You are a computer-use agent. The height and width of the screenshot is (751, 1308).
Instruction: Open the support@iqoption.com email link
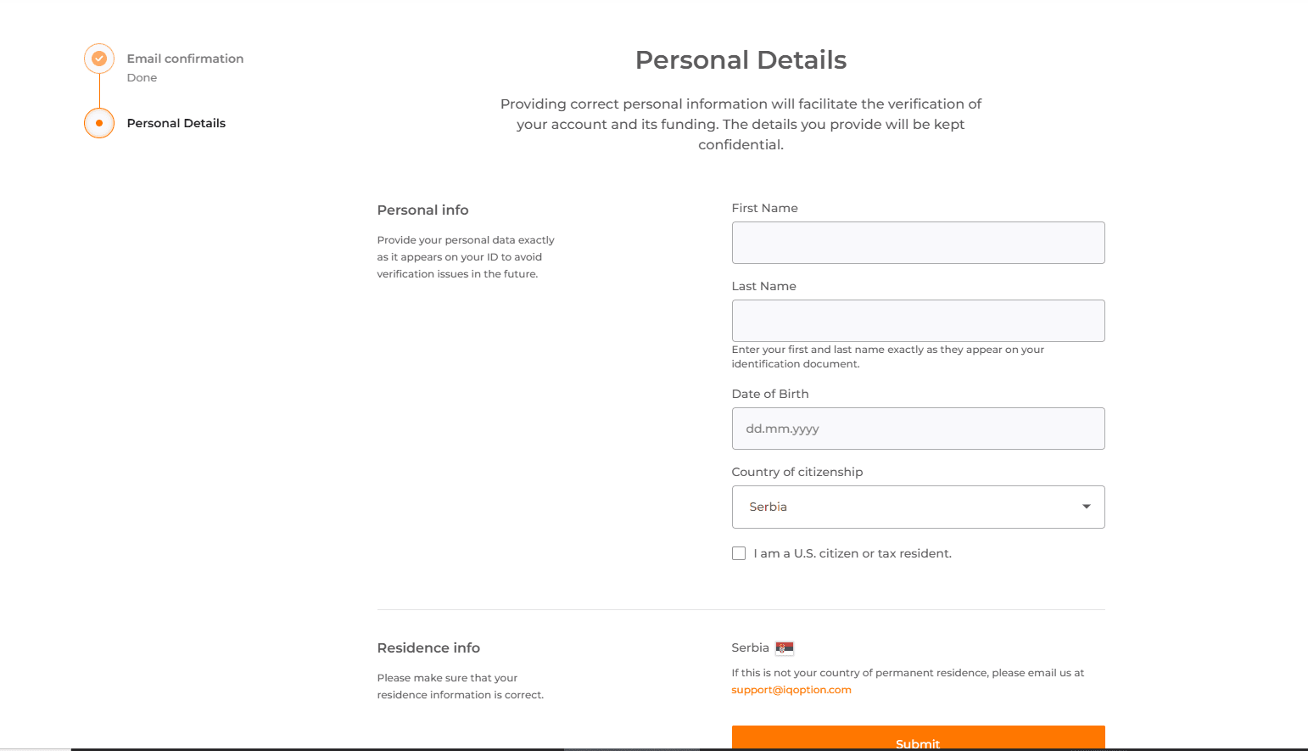[x=791, y=690]
